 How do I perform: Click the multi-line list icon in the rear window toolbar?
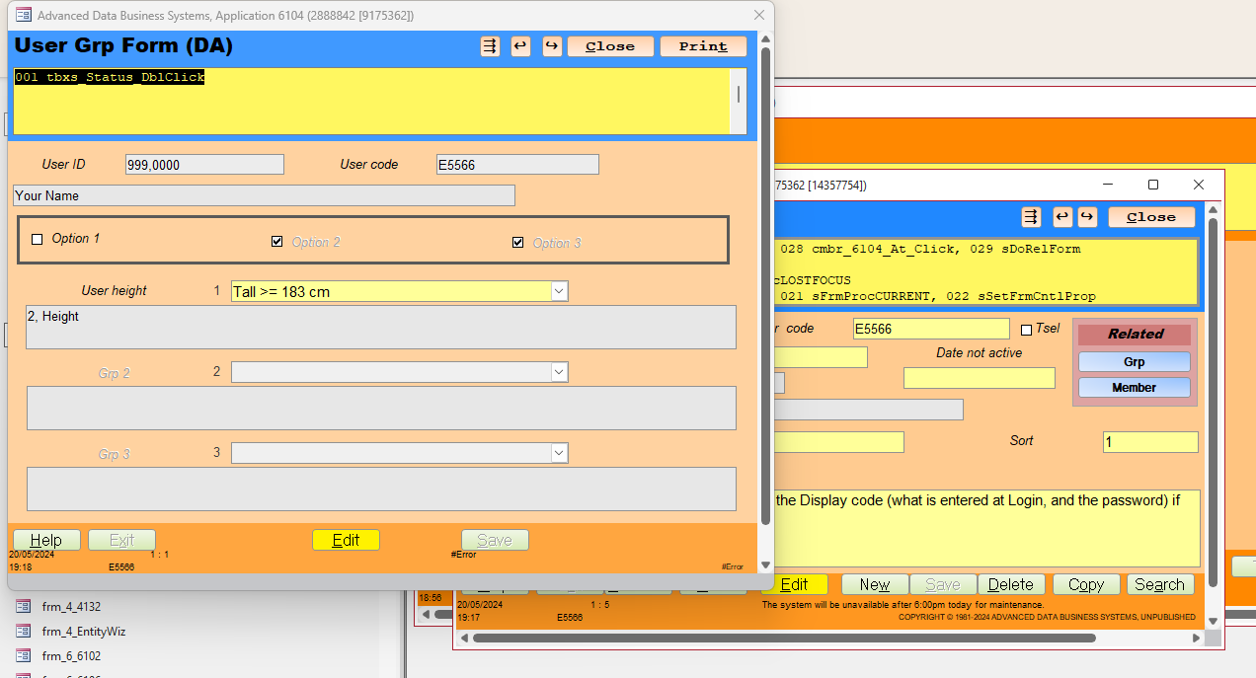(1031, 216)
